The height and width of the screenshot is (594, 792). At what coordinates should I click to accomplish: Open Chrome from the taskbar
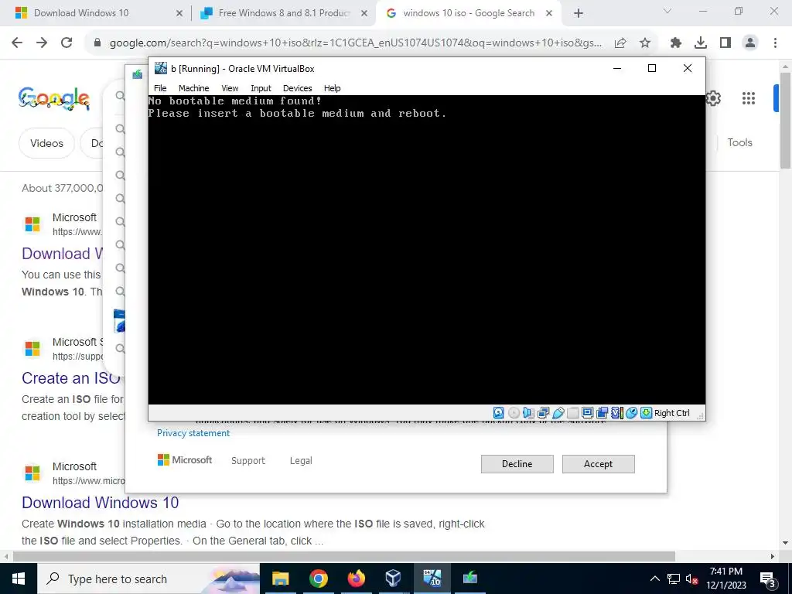tap(318, 579)
